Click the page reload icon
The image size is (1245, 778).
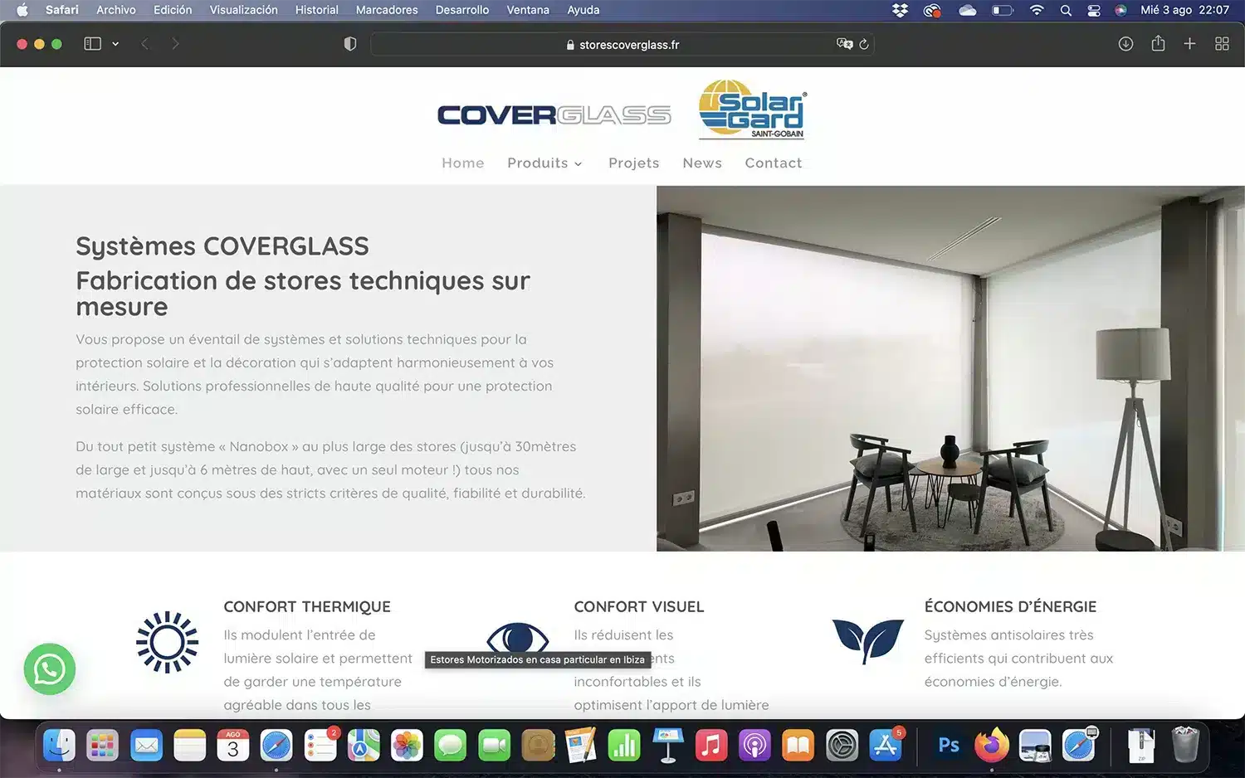pyautogui.click(x=864, y=45)
